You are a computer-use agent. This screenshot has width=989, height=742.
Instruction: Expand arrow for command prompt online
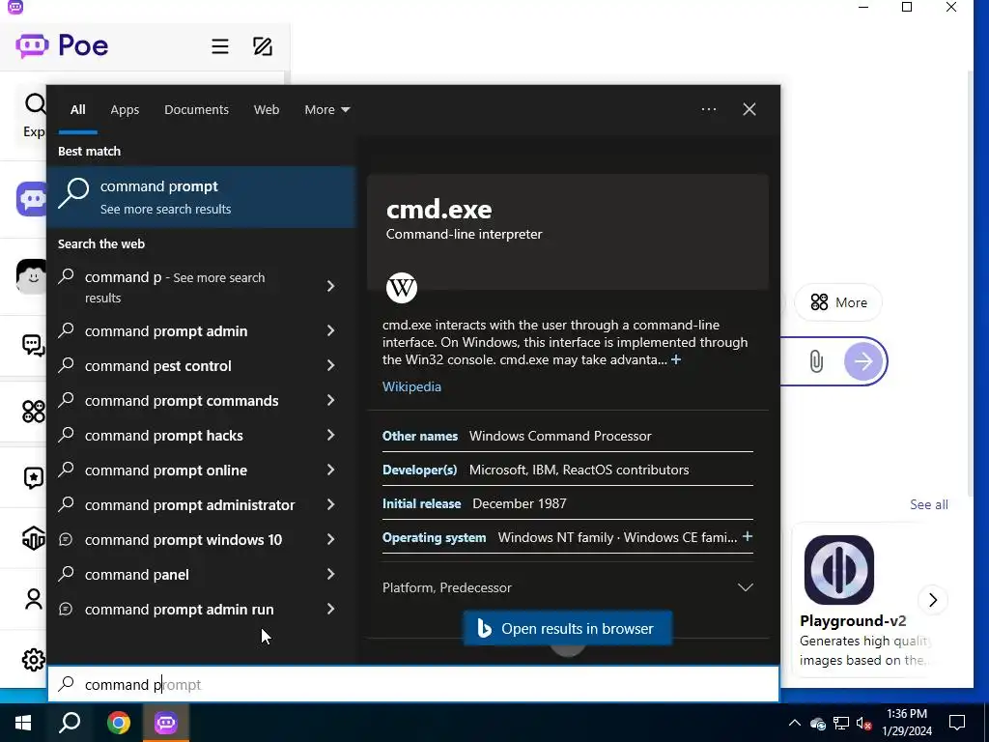click(x=330, y=470)
